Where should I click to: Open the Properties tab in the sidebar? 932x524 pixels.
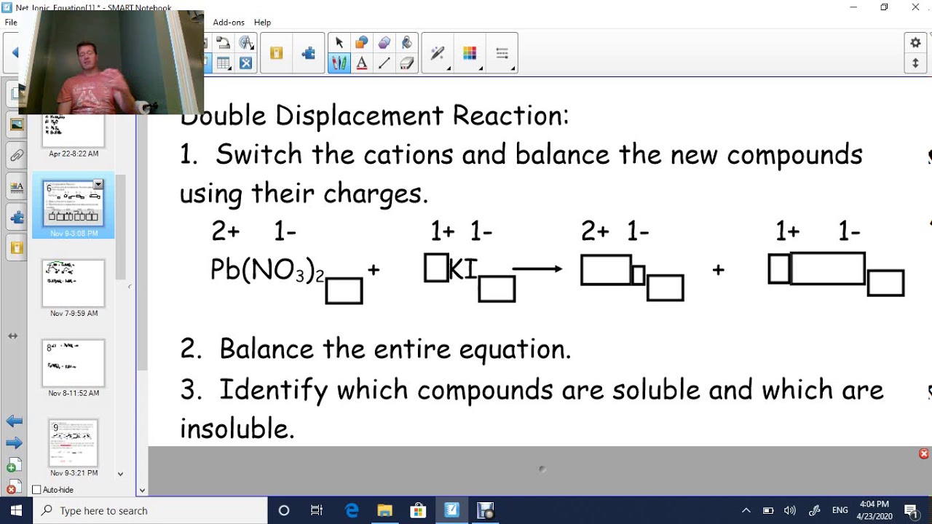point(16,187)
